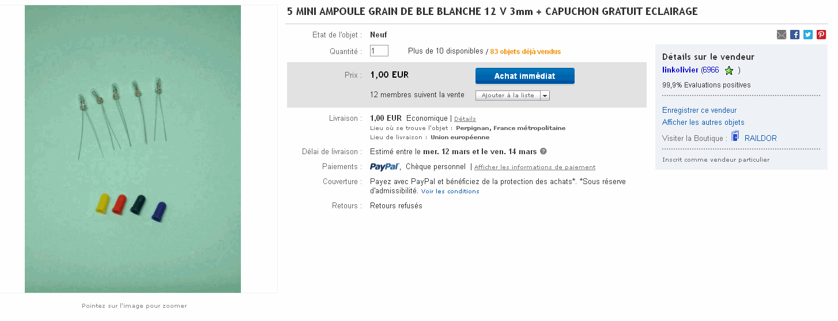The height and width of the screenshot is (321, 838).
Task: Click the Ajouter à la liste button
Action: coord(508,95)
